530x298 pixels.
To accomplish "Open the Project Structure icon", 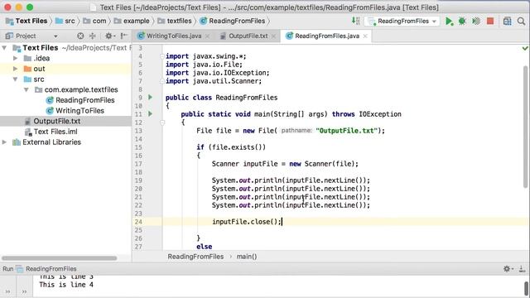I will [x=507, y=22].
